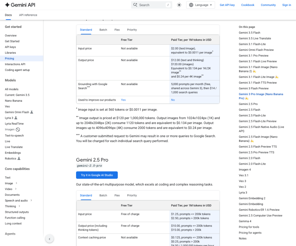Screen dimensions: 296x246
Task: Click the Gemini API logo
Action: [20, 5]
